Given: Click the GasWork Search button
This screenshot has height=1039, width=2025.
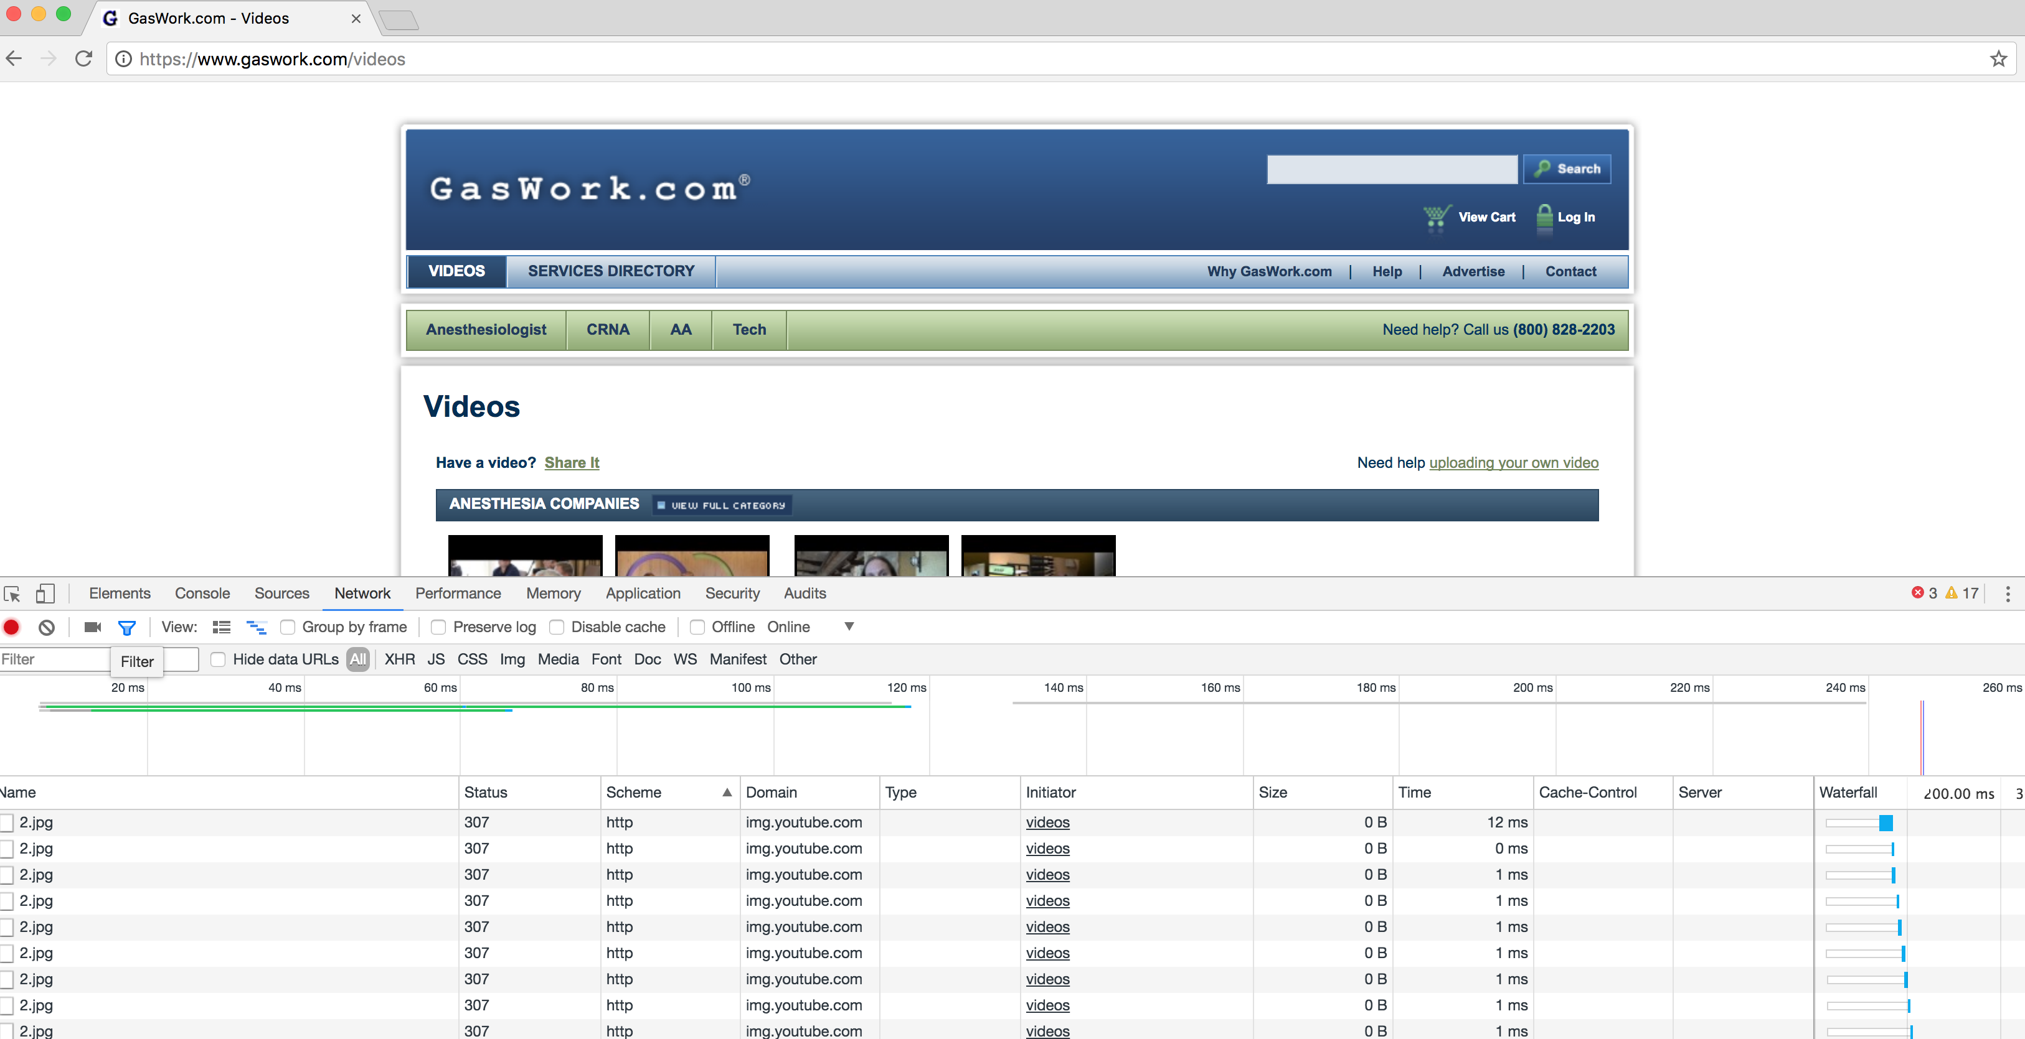Looking at the screenshot, I should pos(1567,169).
